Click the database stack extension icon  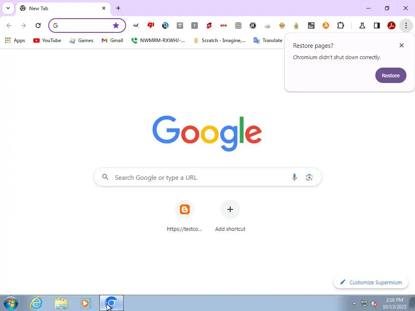pyautogui.click(x=238, y=26)
